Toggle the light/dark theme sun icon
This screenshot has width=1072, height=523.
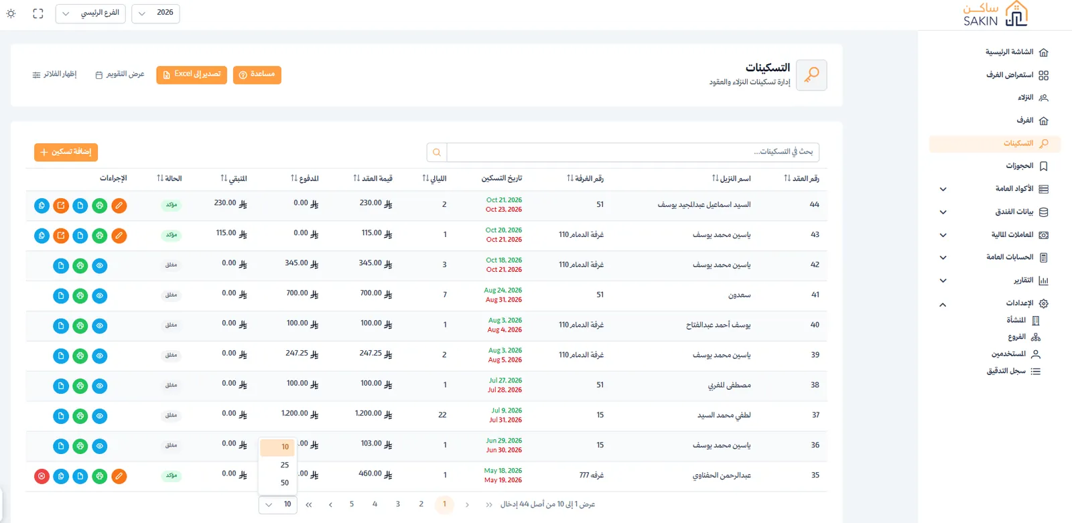[x=11, y=13]
